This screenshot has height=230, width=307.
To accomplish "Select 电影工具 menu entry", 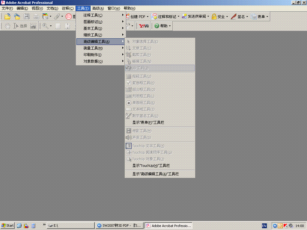I will pyautogui.click(x=160, y=131).
